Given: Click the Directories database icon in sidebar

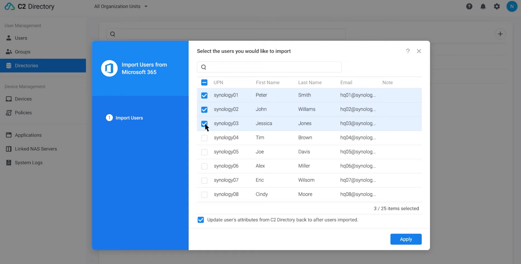Looking at the screenshot, I should pyautogui.click(x=9, y=66).
